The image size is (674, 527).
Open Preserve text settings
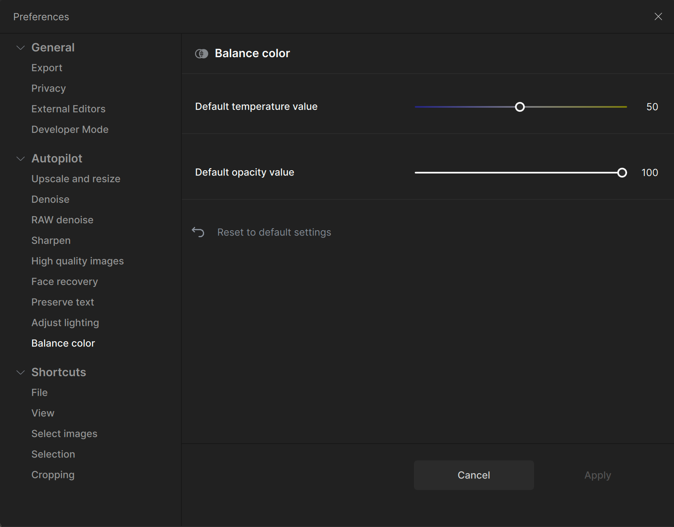(63, 302)
